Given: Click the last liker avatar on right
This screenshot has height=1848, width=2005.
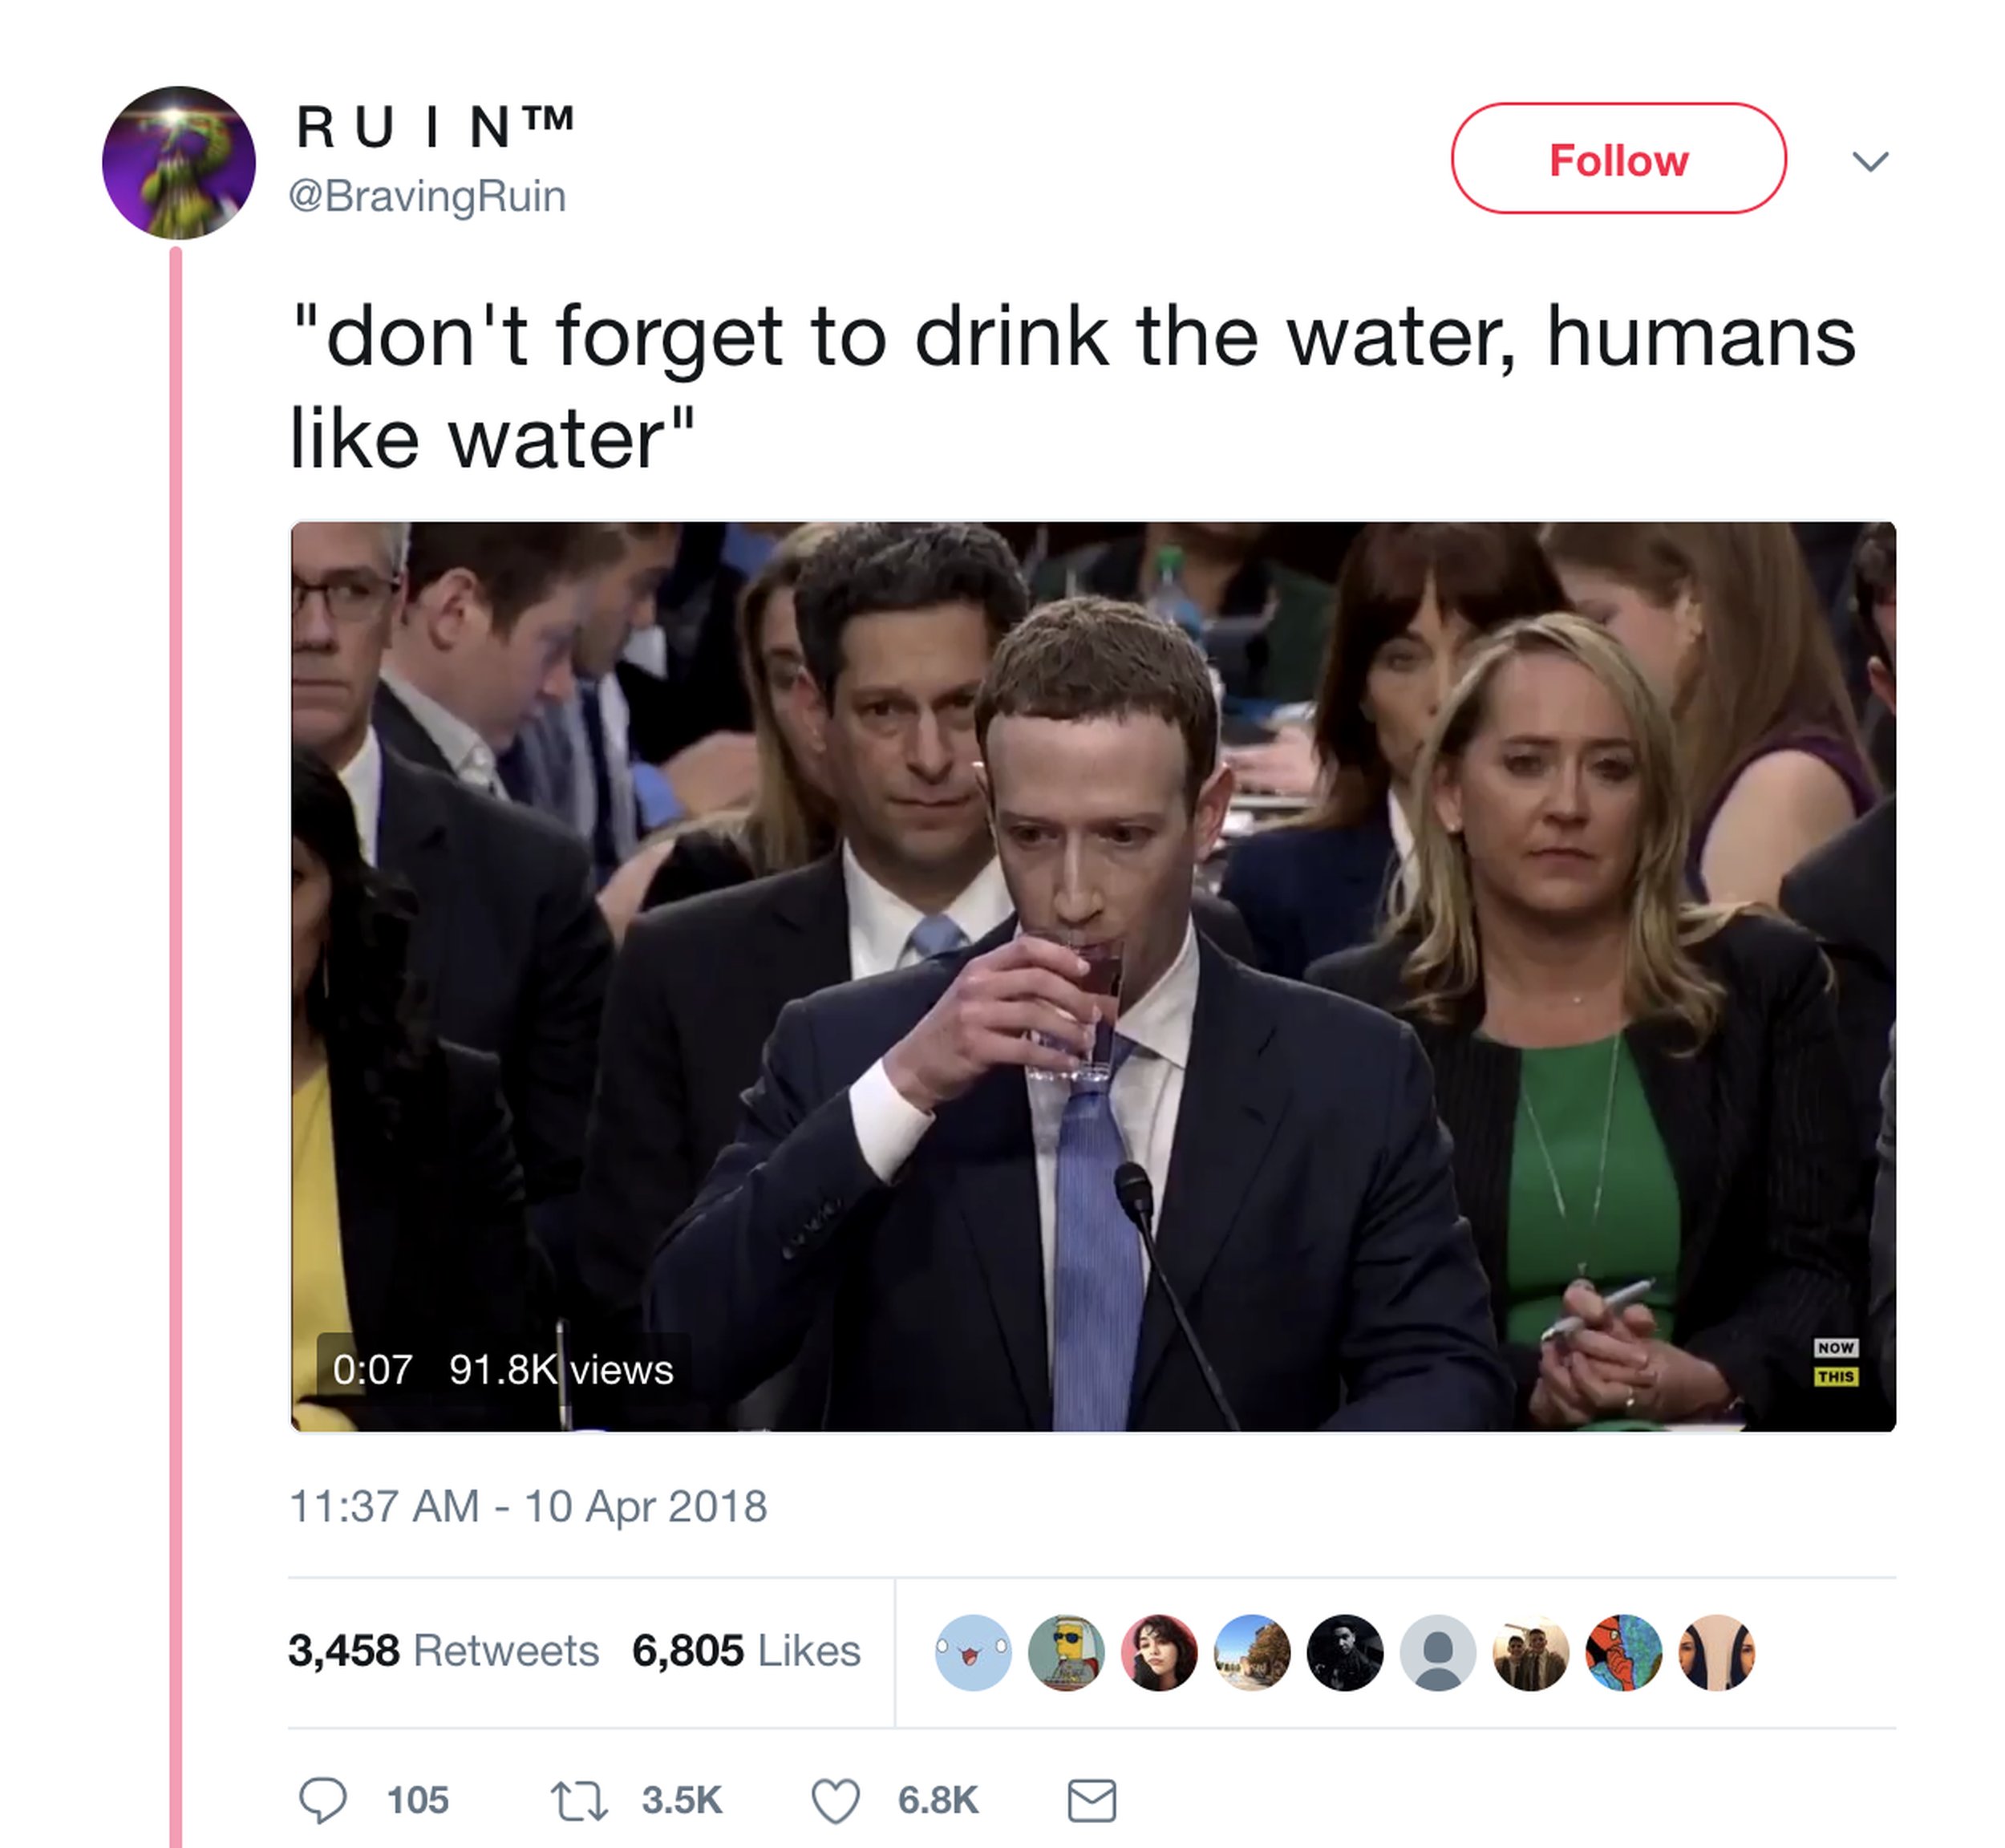Looking at the screenshot, I should pos(1717,1652).
